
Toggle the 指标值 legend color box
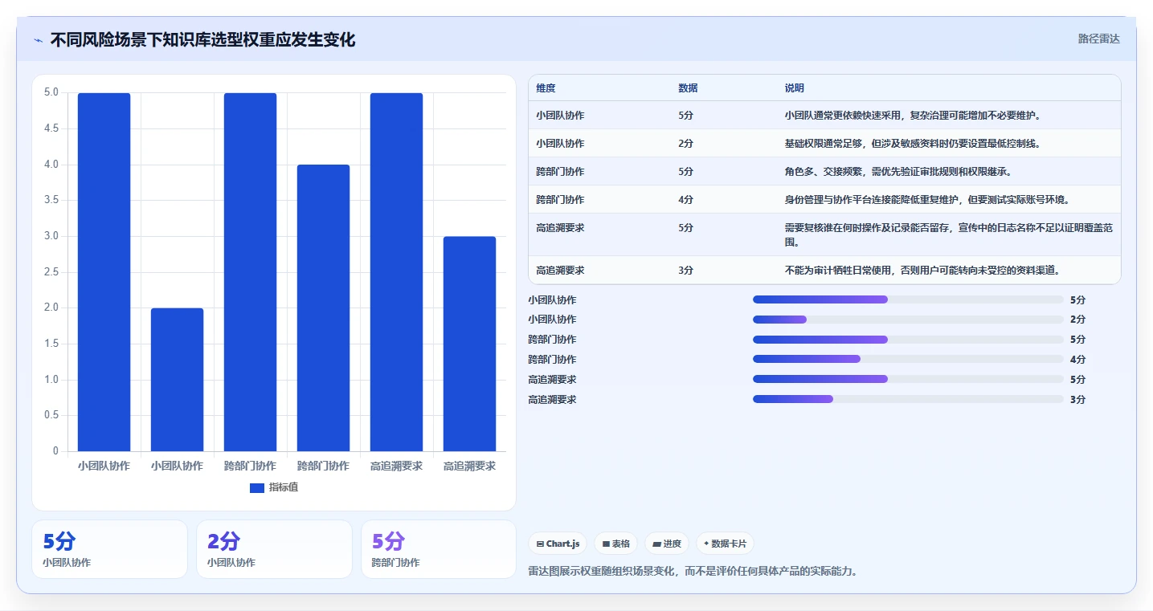(x=257, y=487)
